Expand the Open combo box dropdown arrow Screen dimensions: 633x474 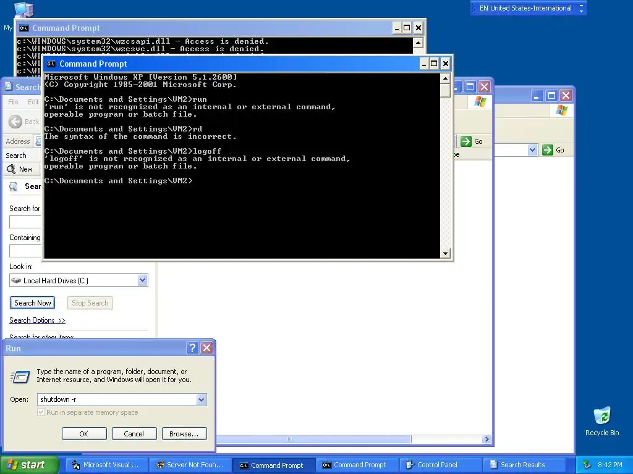pyautogui.click(x=201, y=399)
